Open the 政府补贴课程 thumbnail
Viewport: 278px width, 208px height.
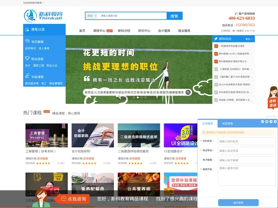pos(180,184)
